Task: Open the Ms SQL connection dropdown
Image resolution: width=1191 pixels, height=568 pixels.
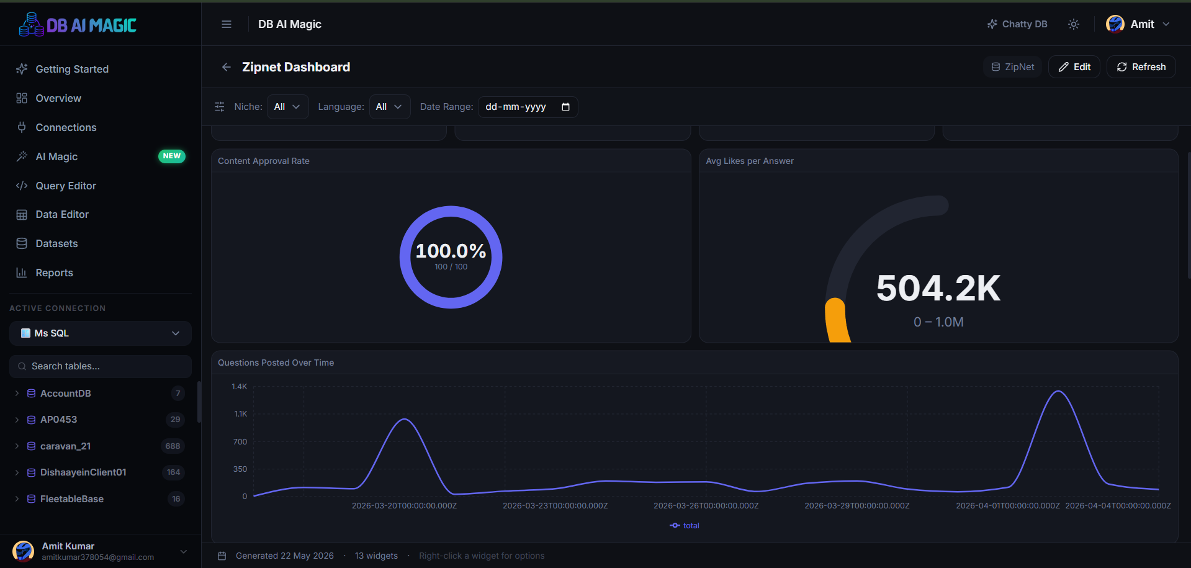Action: click(101, 333)
